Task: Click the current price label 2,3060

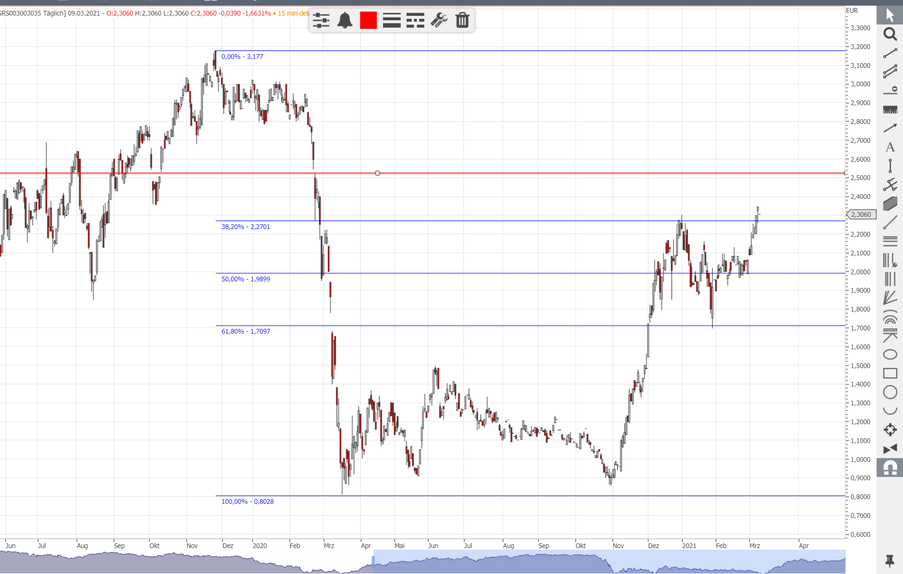Action: coord(862,214)
